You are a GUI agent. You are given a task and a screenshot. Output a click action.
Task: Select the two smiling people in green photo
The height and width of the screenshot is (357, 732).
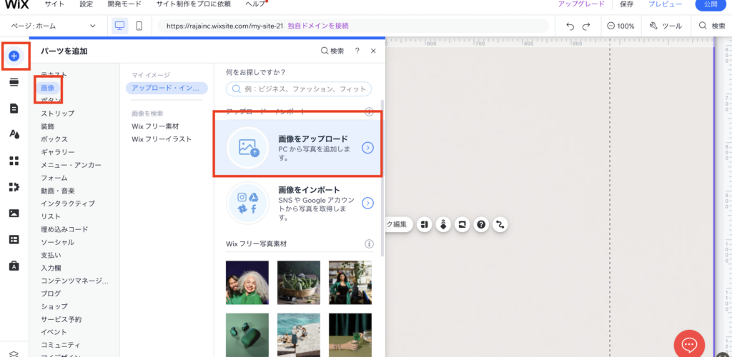coord(247,283)
